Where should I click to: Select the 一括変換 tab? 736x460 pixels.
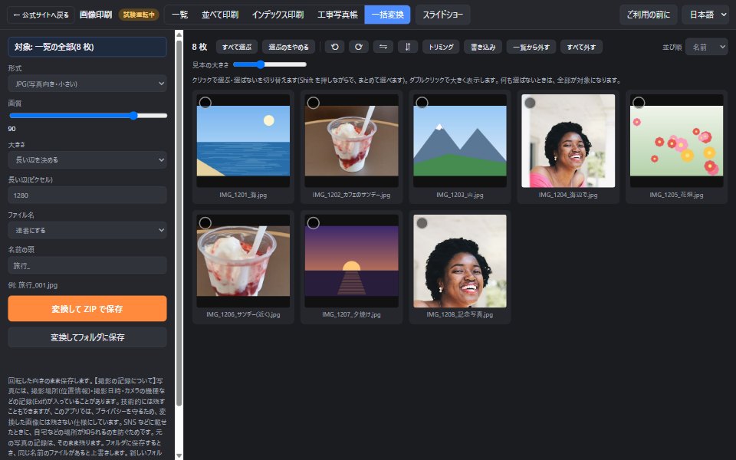pyautogui.click(x=387, y=15)
